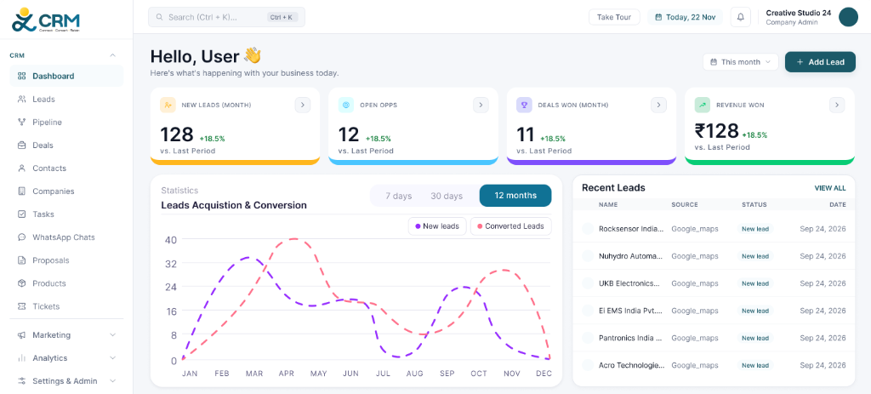Click inside the Search field
Image resolution: width=871 pixels, height=394 pixels.
tap(226, 17)
